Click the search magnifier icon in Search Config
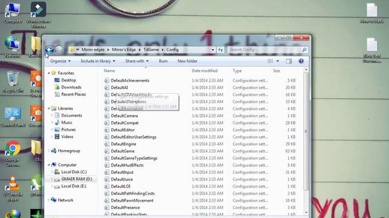 pyautogui.click(x=304, y=50)
